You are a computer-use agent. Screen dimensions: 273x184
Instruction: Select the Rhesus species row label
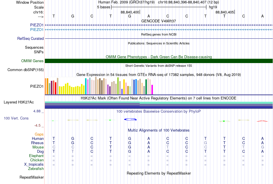tap(37, 143)
